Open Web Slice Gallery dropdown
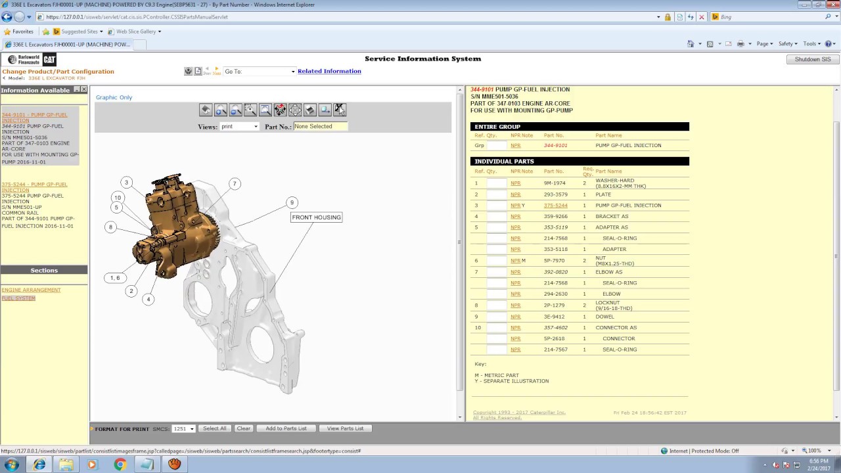This screenshot has height=473, width=841. (135, 32)
